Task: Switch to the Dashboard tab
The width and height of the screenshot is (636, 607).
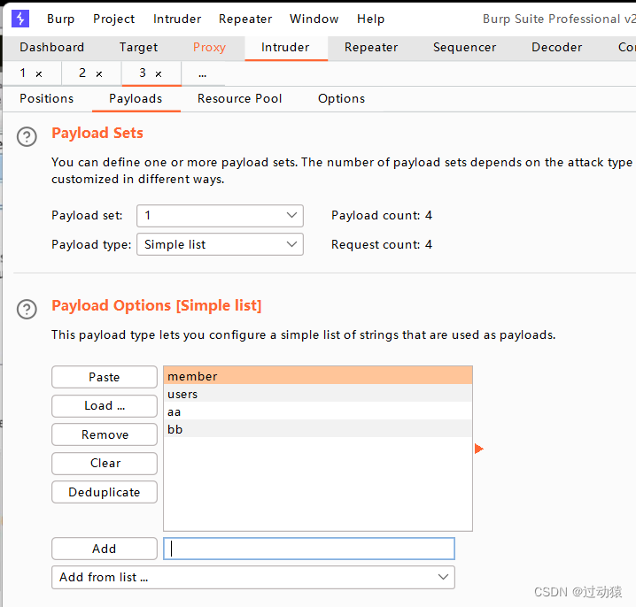Action: pyautogui.click(x=52, y=47)
